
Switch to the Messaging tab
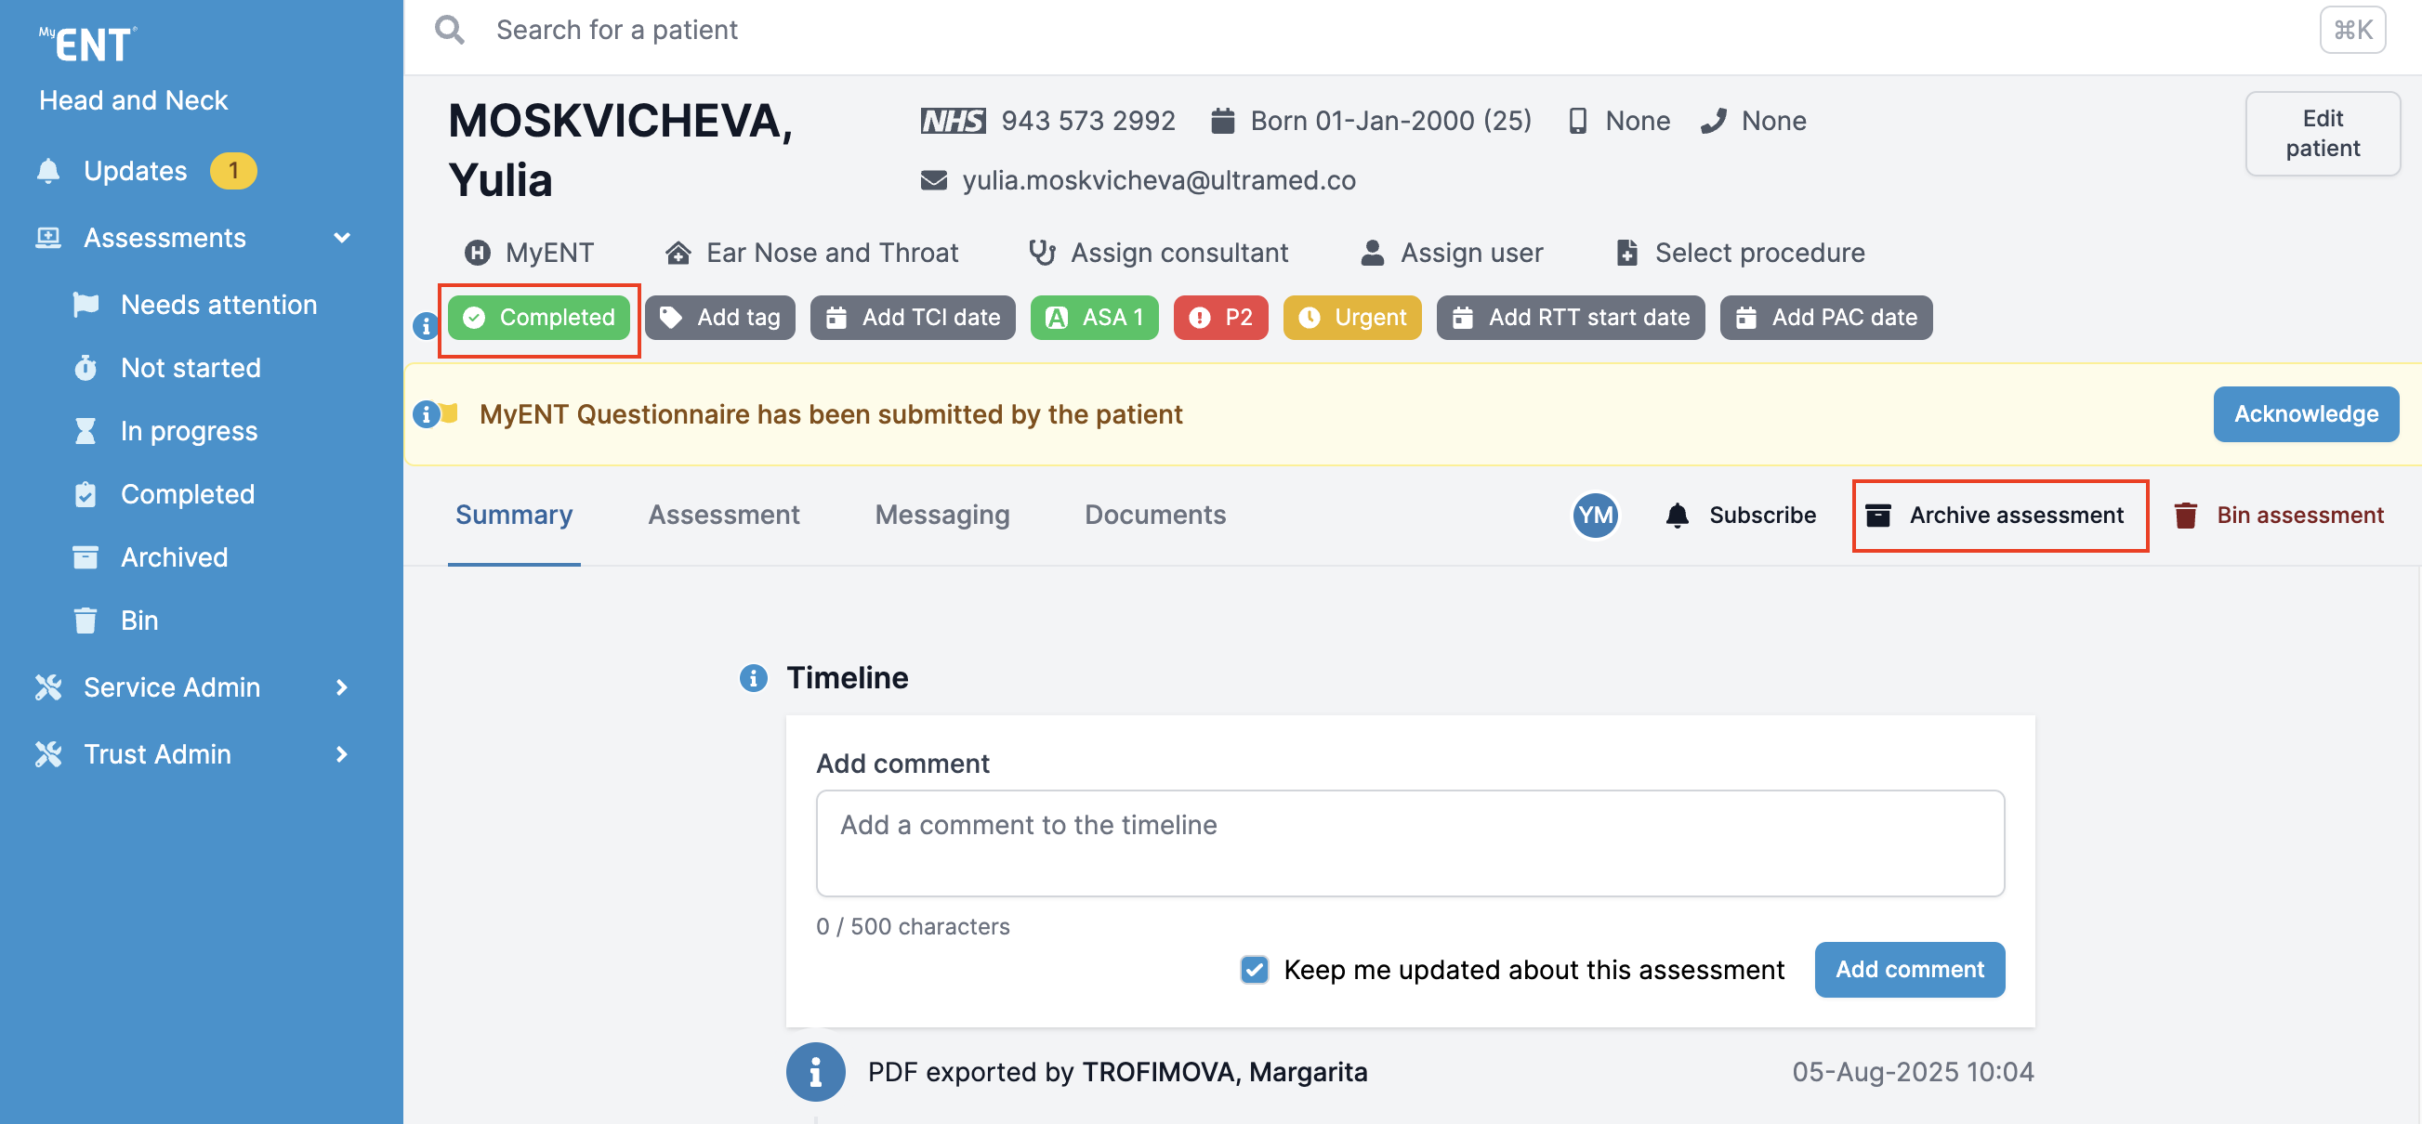tap(941, 515)
